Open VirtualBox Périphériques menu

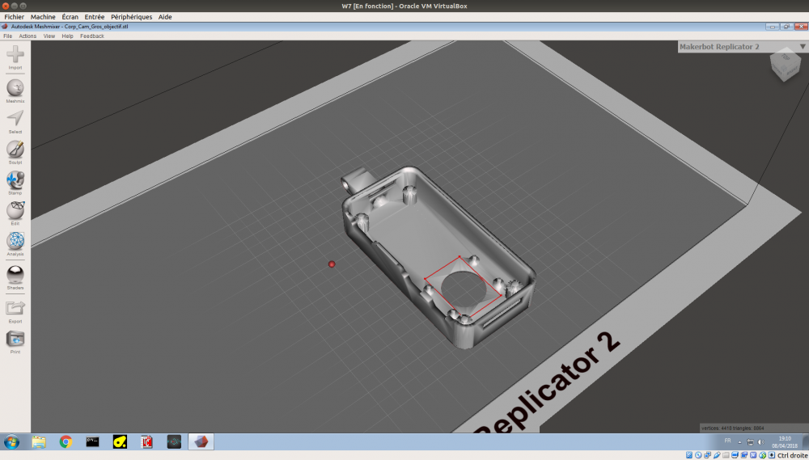(132, 17)
